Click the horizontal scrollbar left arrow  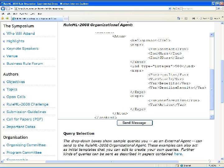click(x=2, y=162)
